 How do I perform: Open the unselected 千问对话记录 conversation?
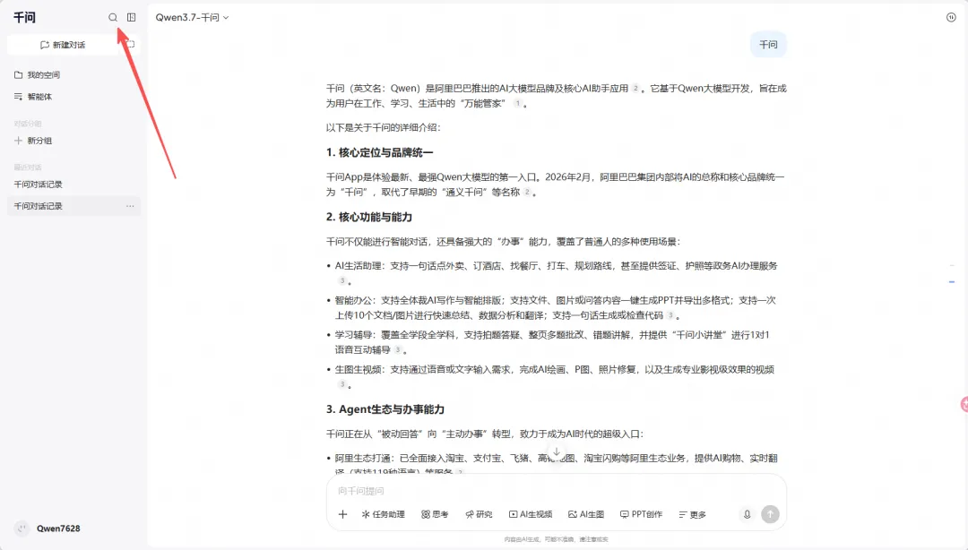click(39, 184)
